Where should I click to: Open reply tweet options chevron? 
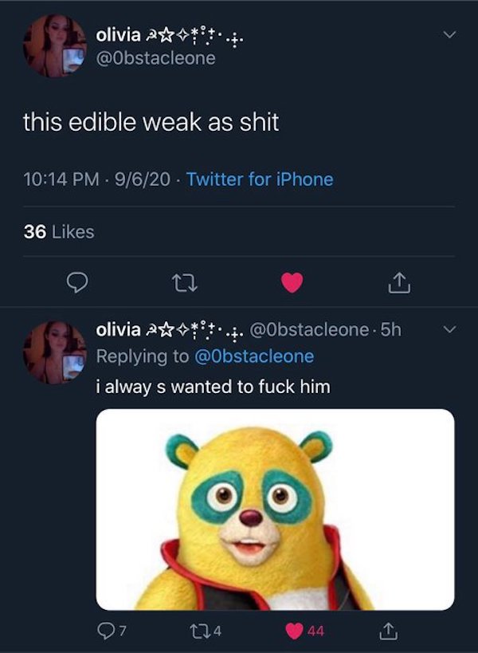click(450, 328)
